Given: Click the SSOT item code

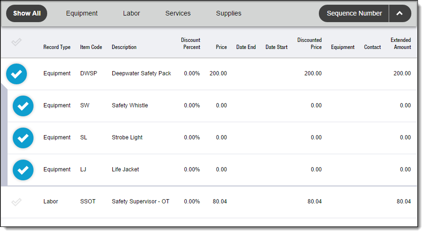Looking at the screenshot, I should (88, 201).
